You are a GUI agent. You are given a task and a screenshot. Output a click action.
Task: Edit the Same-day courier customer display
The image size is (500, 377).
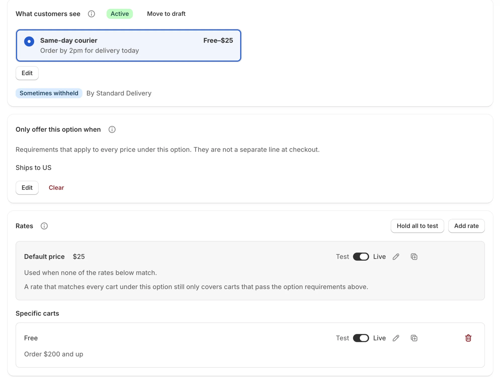coord(27,73)
